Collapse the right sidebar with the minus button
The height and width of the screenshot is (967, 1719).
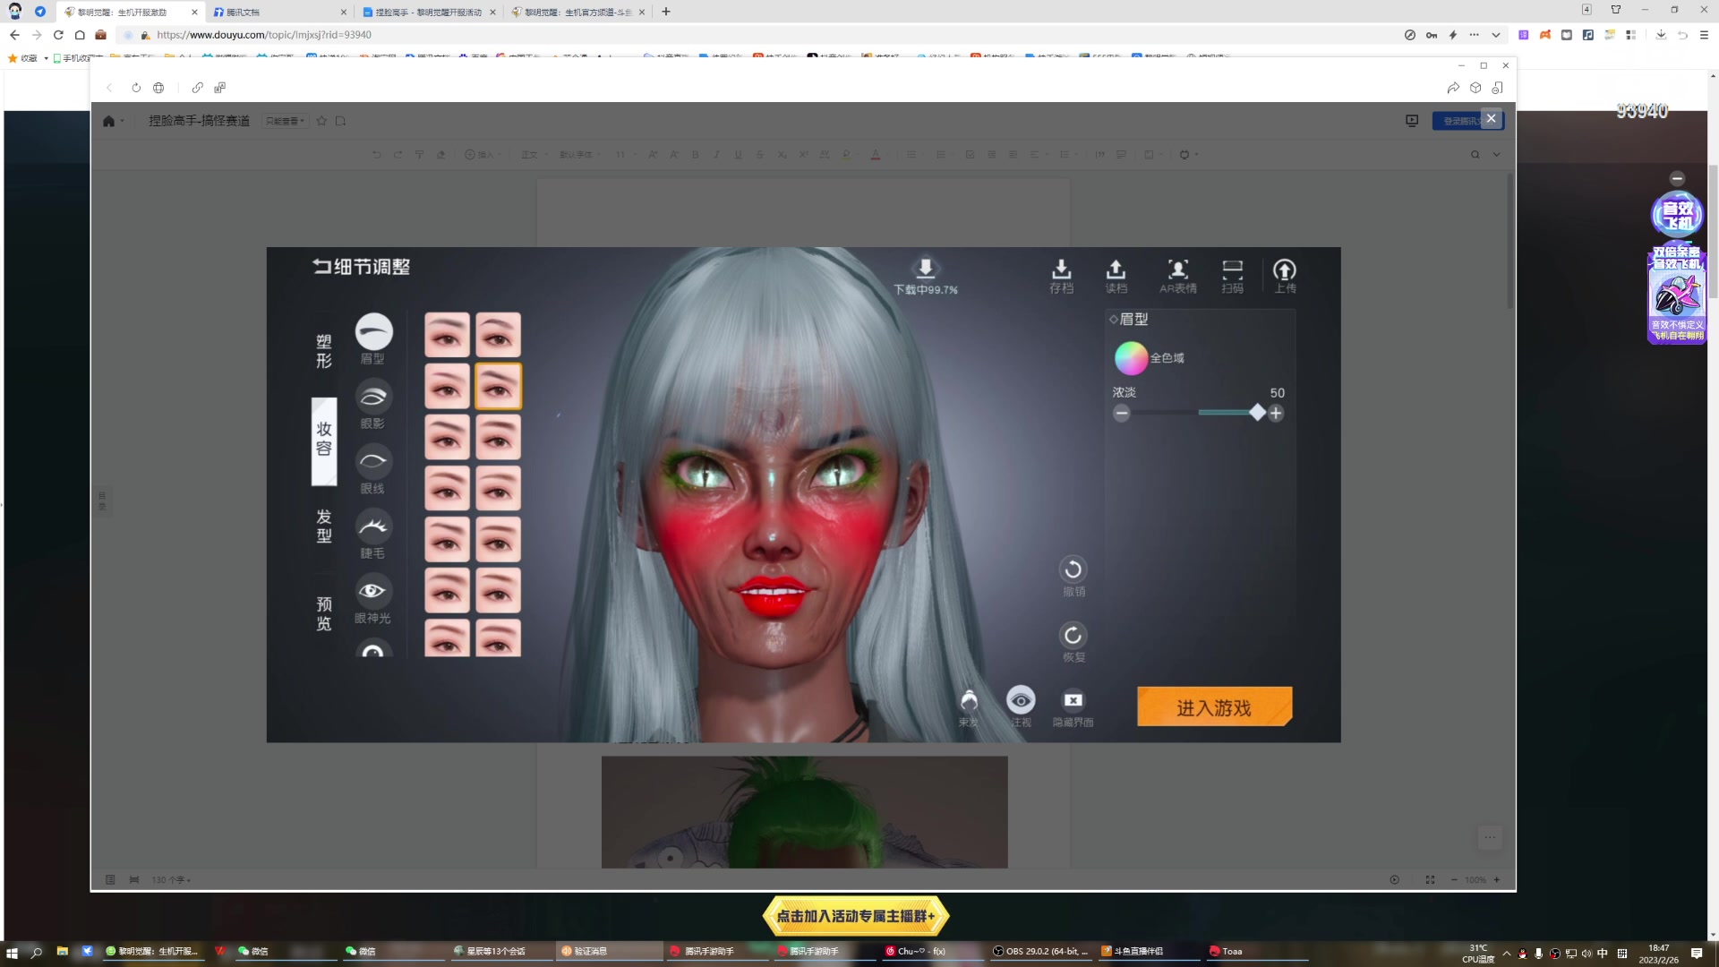[1677, 178]
